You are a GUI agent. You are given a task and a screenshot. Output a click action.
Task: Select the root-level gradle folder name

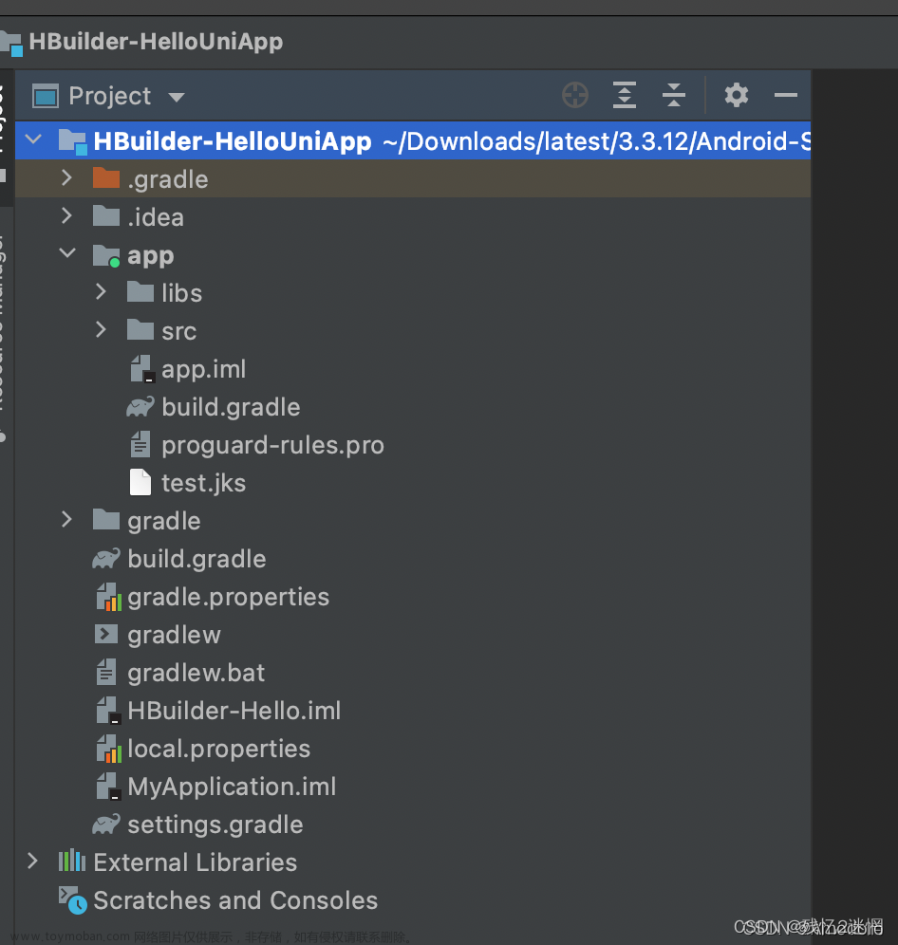[164, 521]
